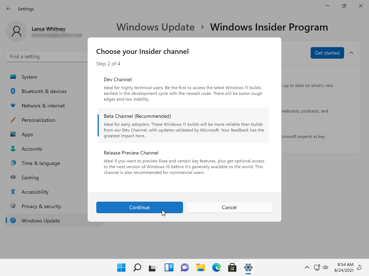Open Widgets from the taskbar
Viewport: 369px width, 276px height.
(169, 267)
